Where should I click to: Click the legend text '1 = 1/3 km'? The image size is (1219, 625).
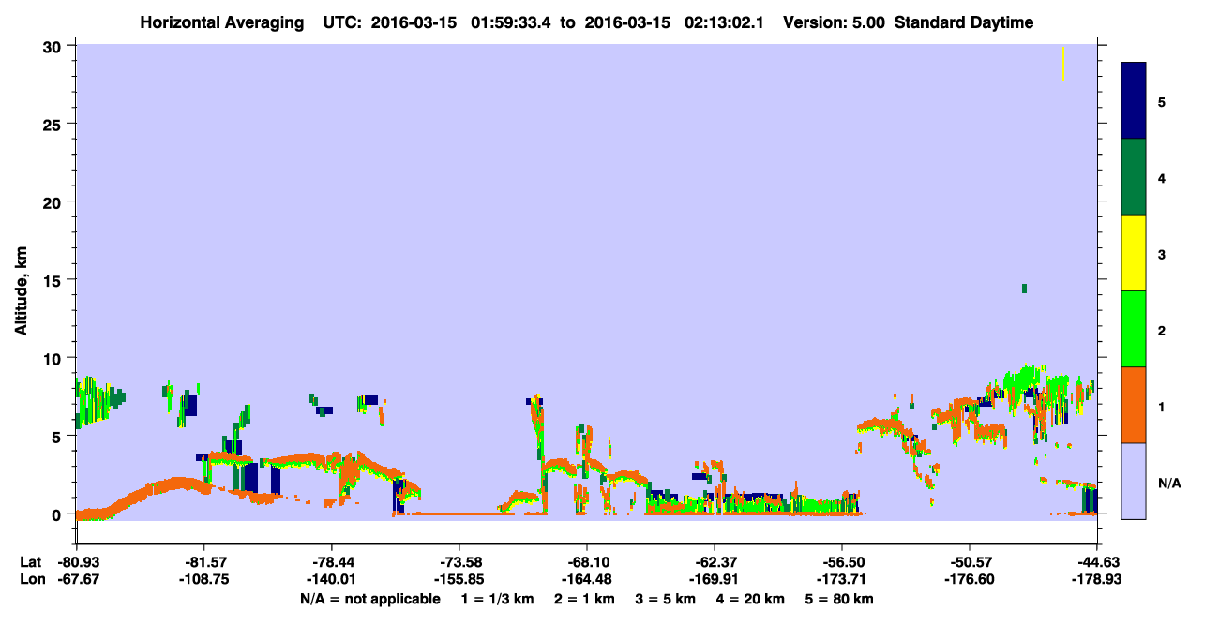[x=496, y=599]
